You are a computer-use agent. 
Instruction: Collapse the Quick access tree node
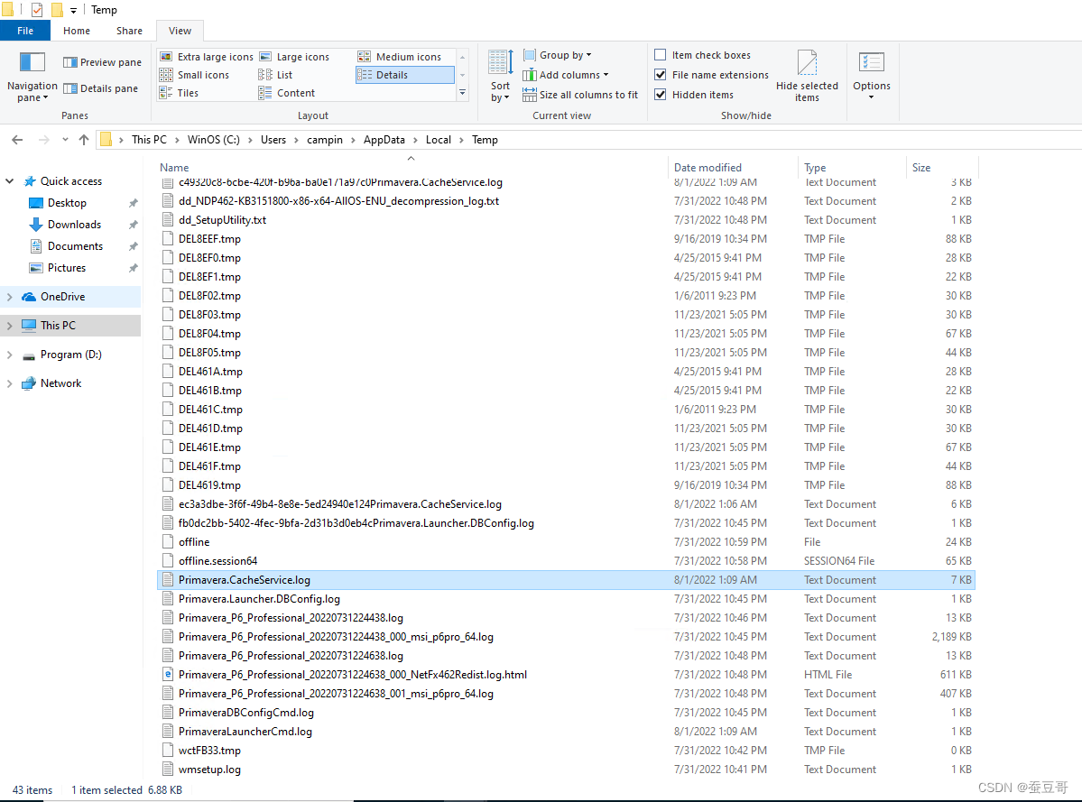(x=10, y=180)
